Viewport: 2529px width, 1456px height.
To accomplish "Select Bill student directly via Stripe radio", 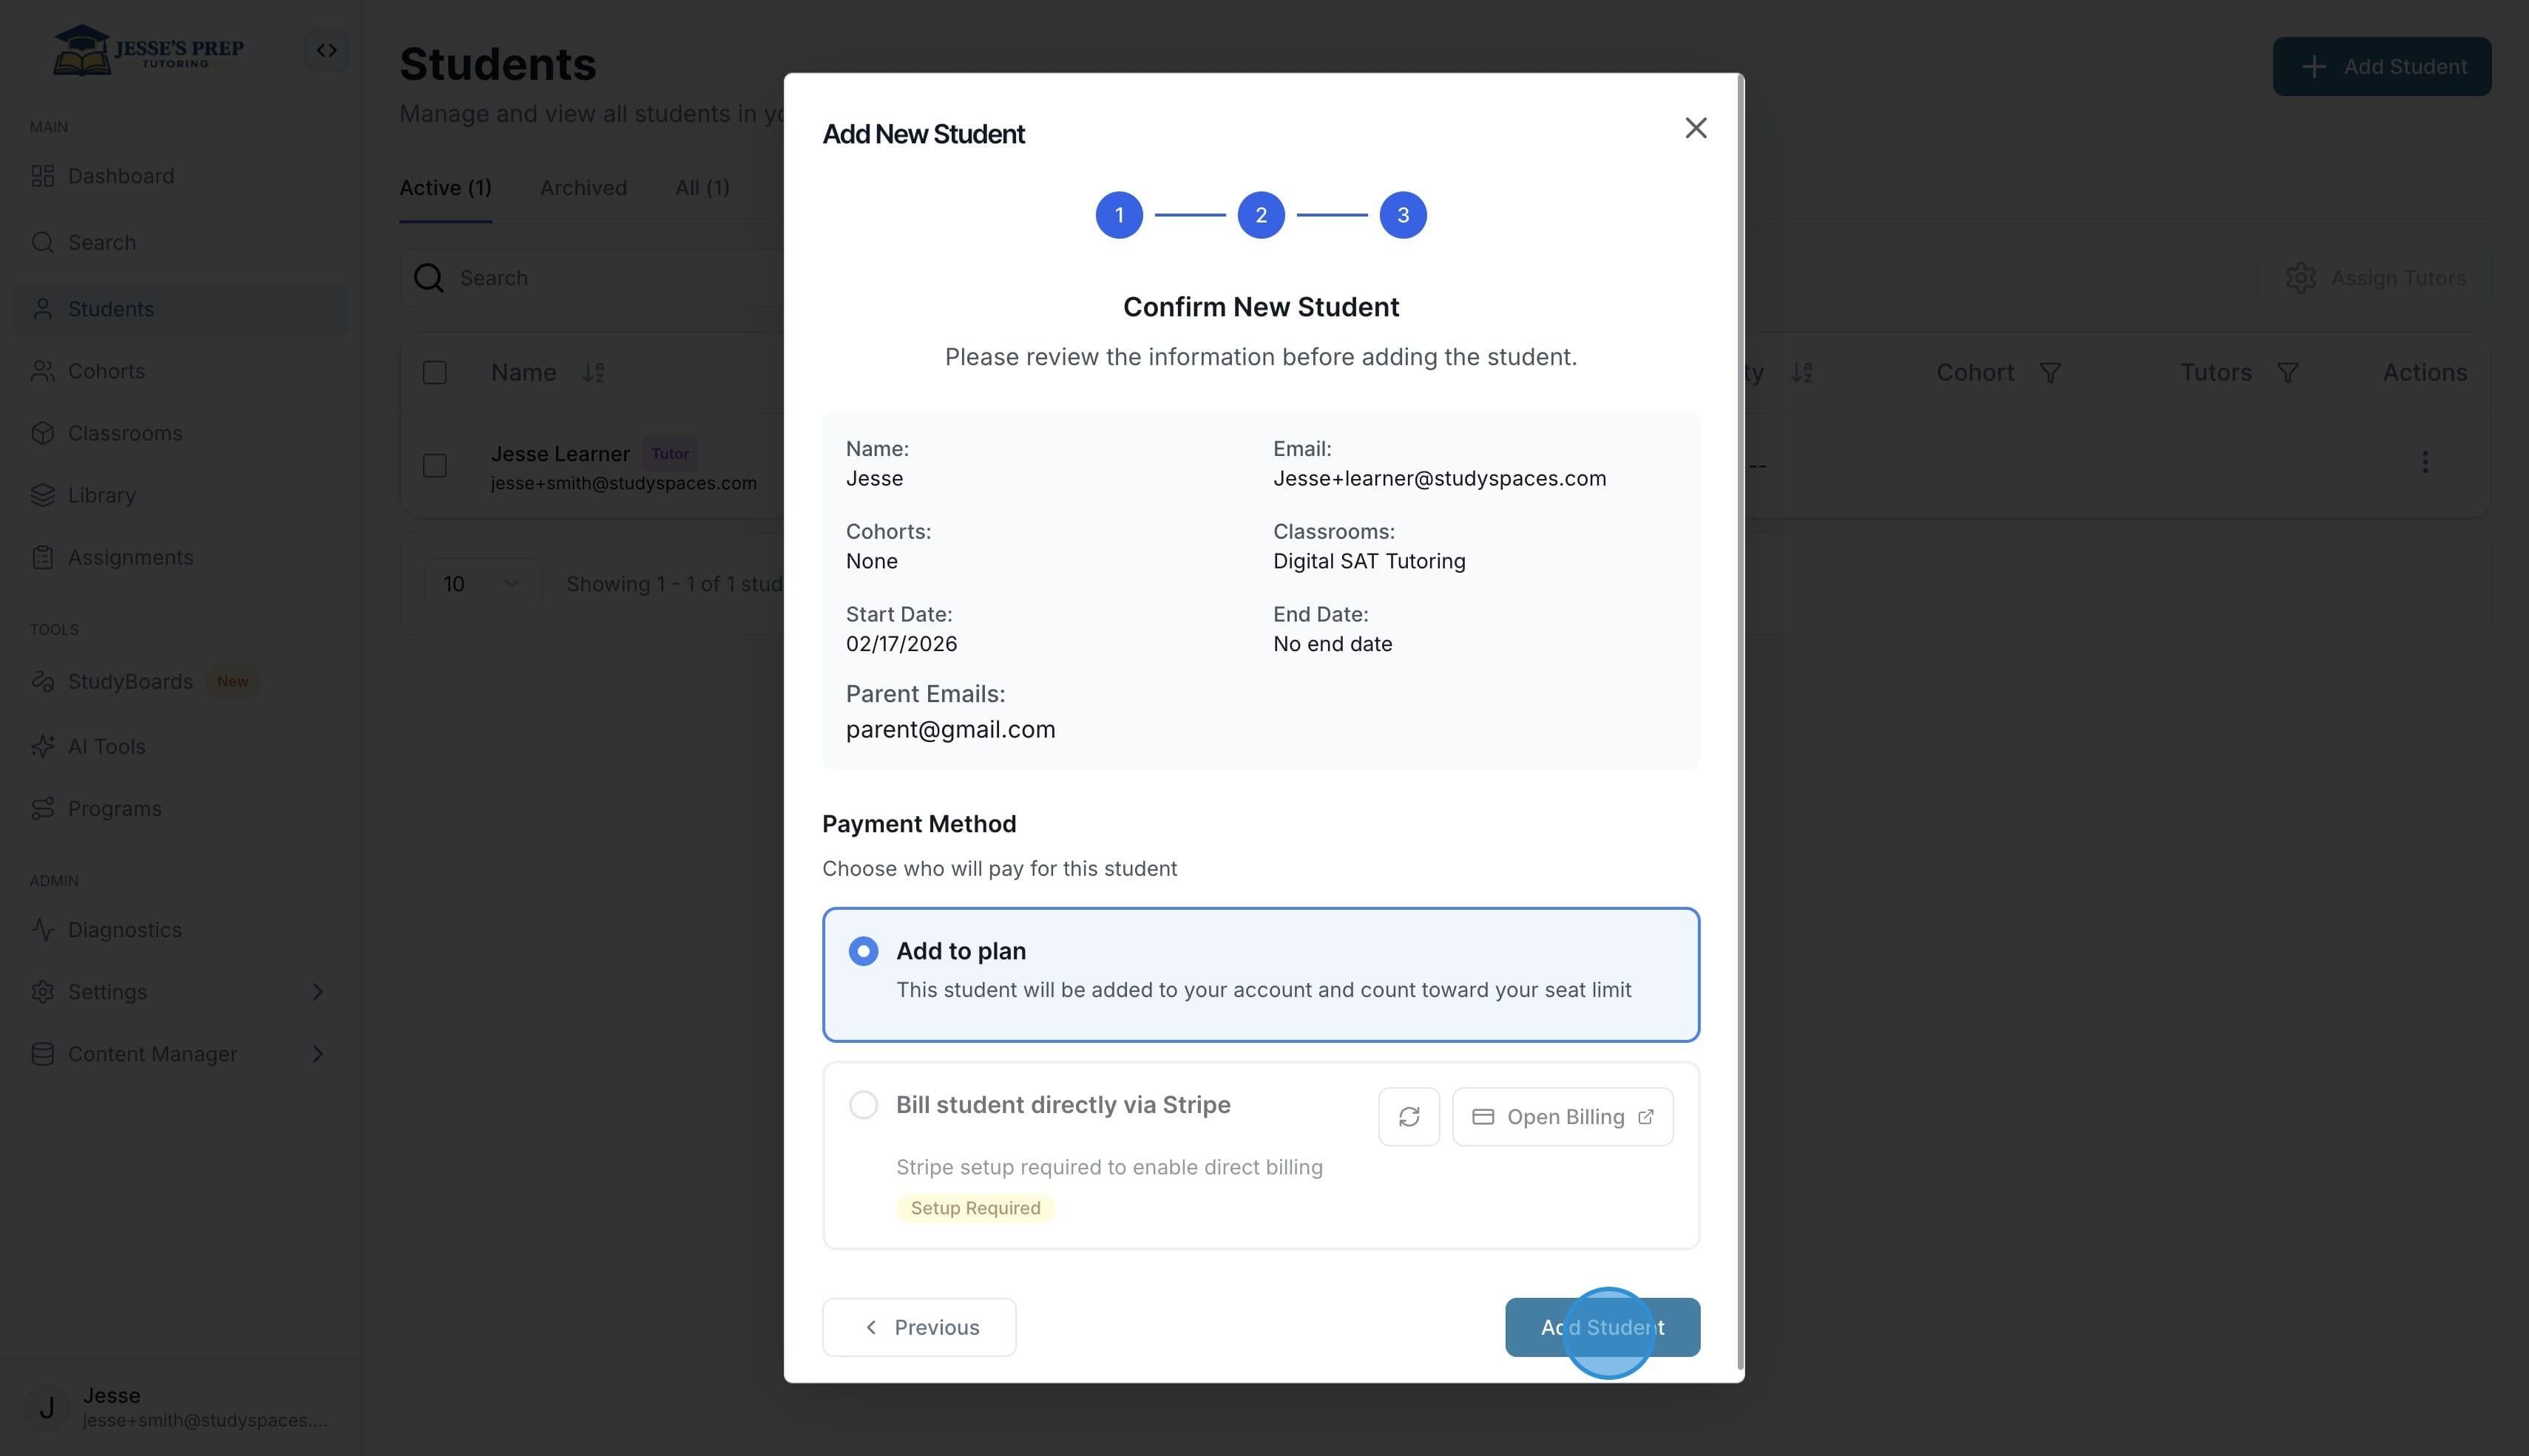I will [x=864, y=1105].
